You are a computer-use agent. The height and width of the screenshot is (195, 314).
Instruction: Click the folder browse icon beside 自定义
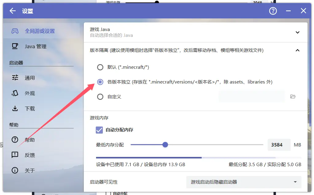[x=293, y=96]
